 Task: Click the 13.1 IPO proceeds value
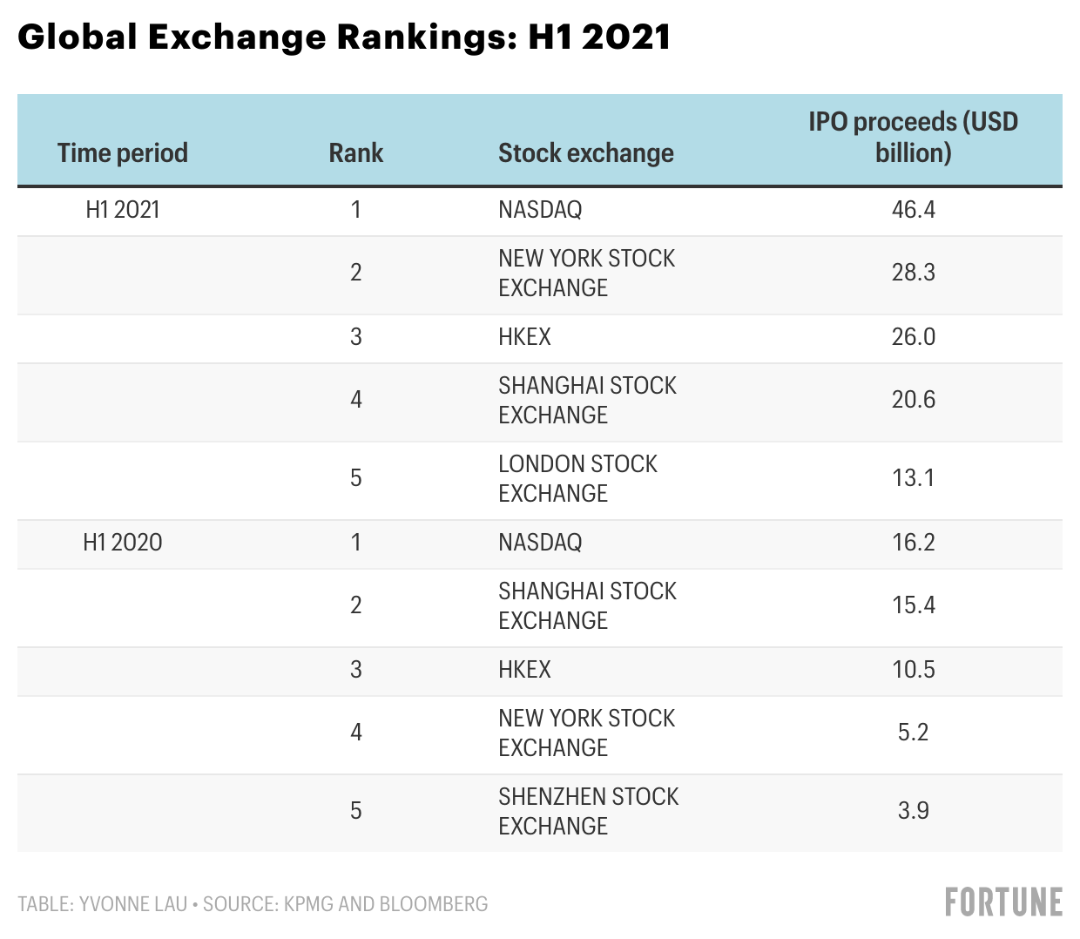pos(913,478)
